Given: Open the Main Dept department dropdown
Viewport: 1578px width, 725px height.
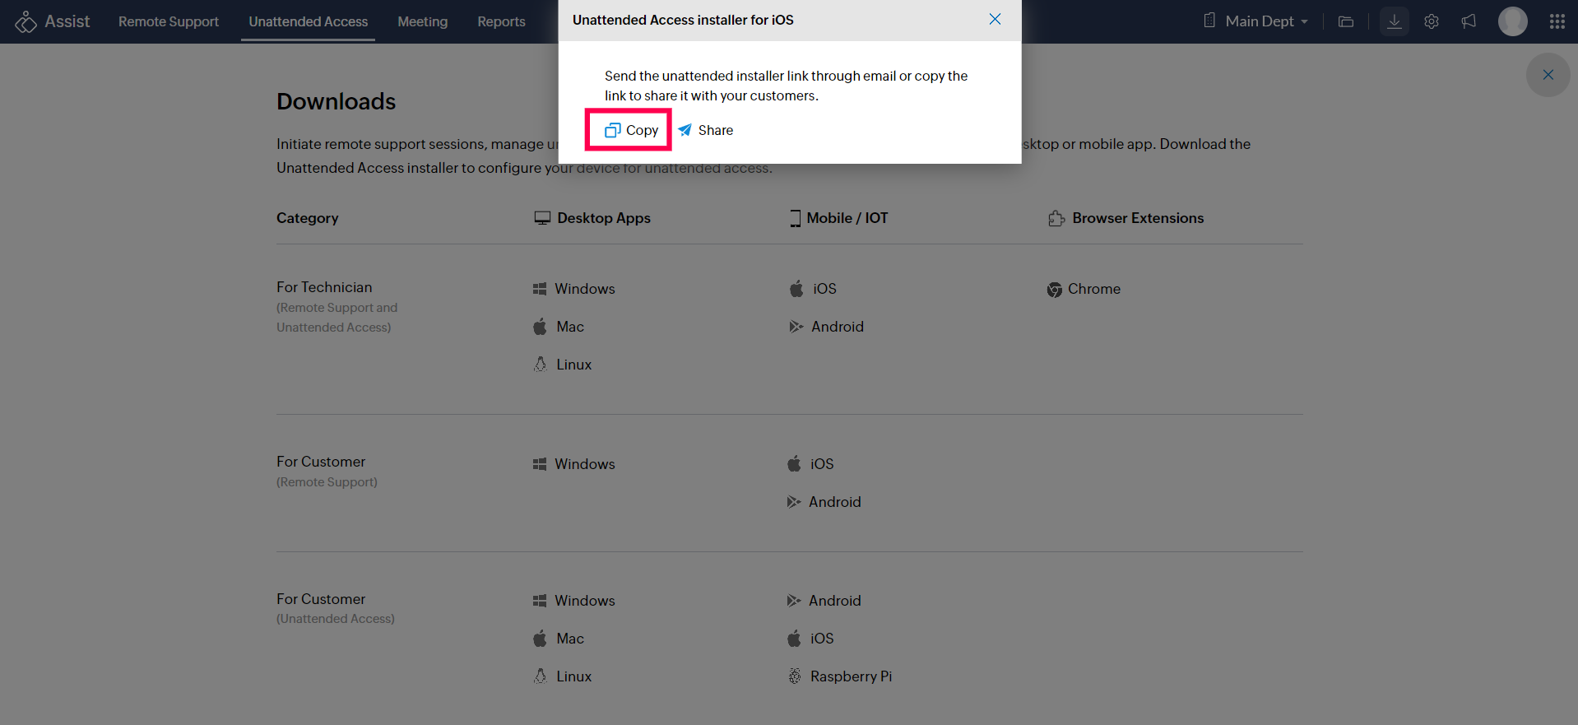Looking at the screenshot, I should point(1257,21).
